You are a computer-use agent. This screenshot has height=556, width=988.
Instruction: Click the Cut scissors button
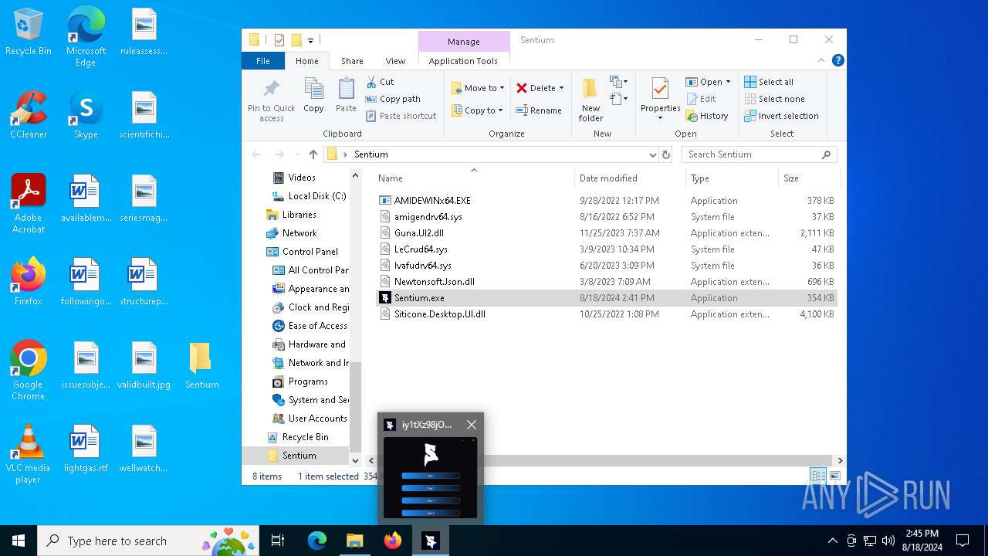pos(380,81)
